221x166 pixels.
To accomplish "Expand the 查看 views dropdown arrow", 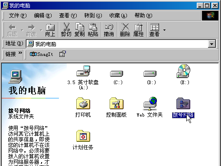I will [164, 30].
